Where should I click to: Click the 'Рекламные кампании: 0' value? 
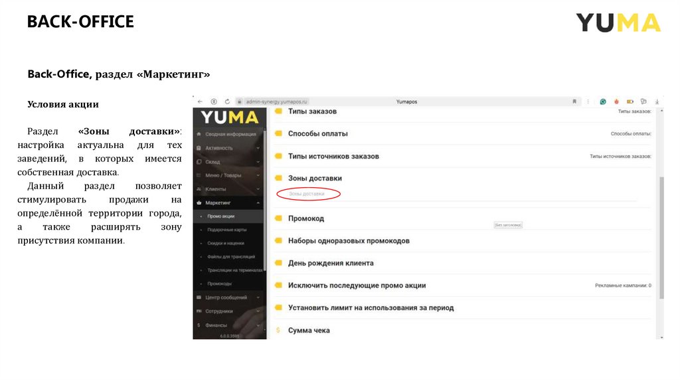pyautogui.click(x=623, y=285)
